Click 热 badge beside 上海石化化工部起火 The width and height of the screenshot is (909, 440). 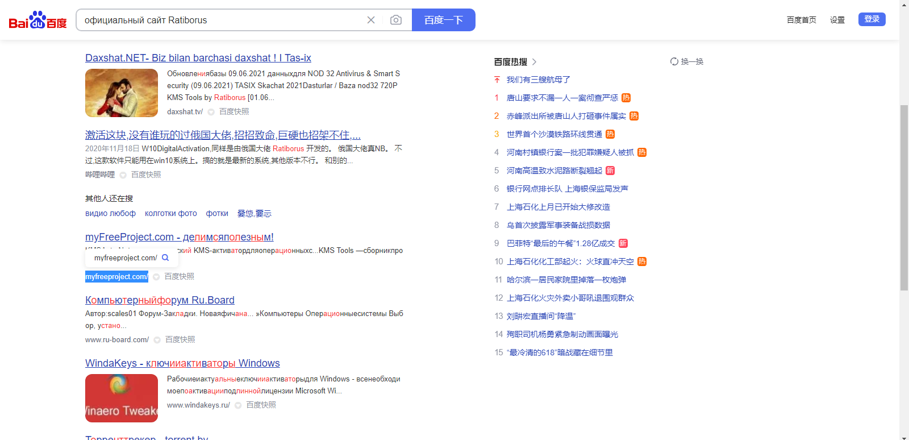click(642, 261)
